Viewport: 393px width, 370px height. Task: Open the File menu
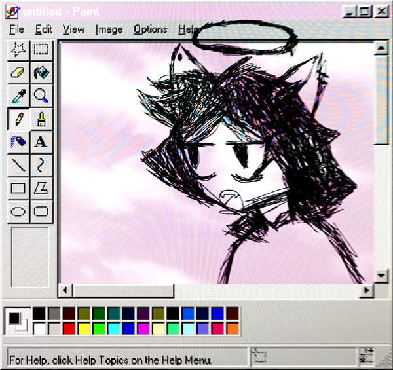click(x=17, y=29)
